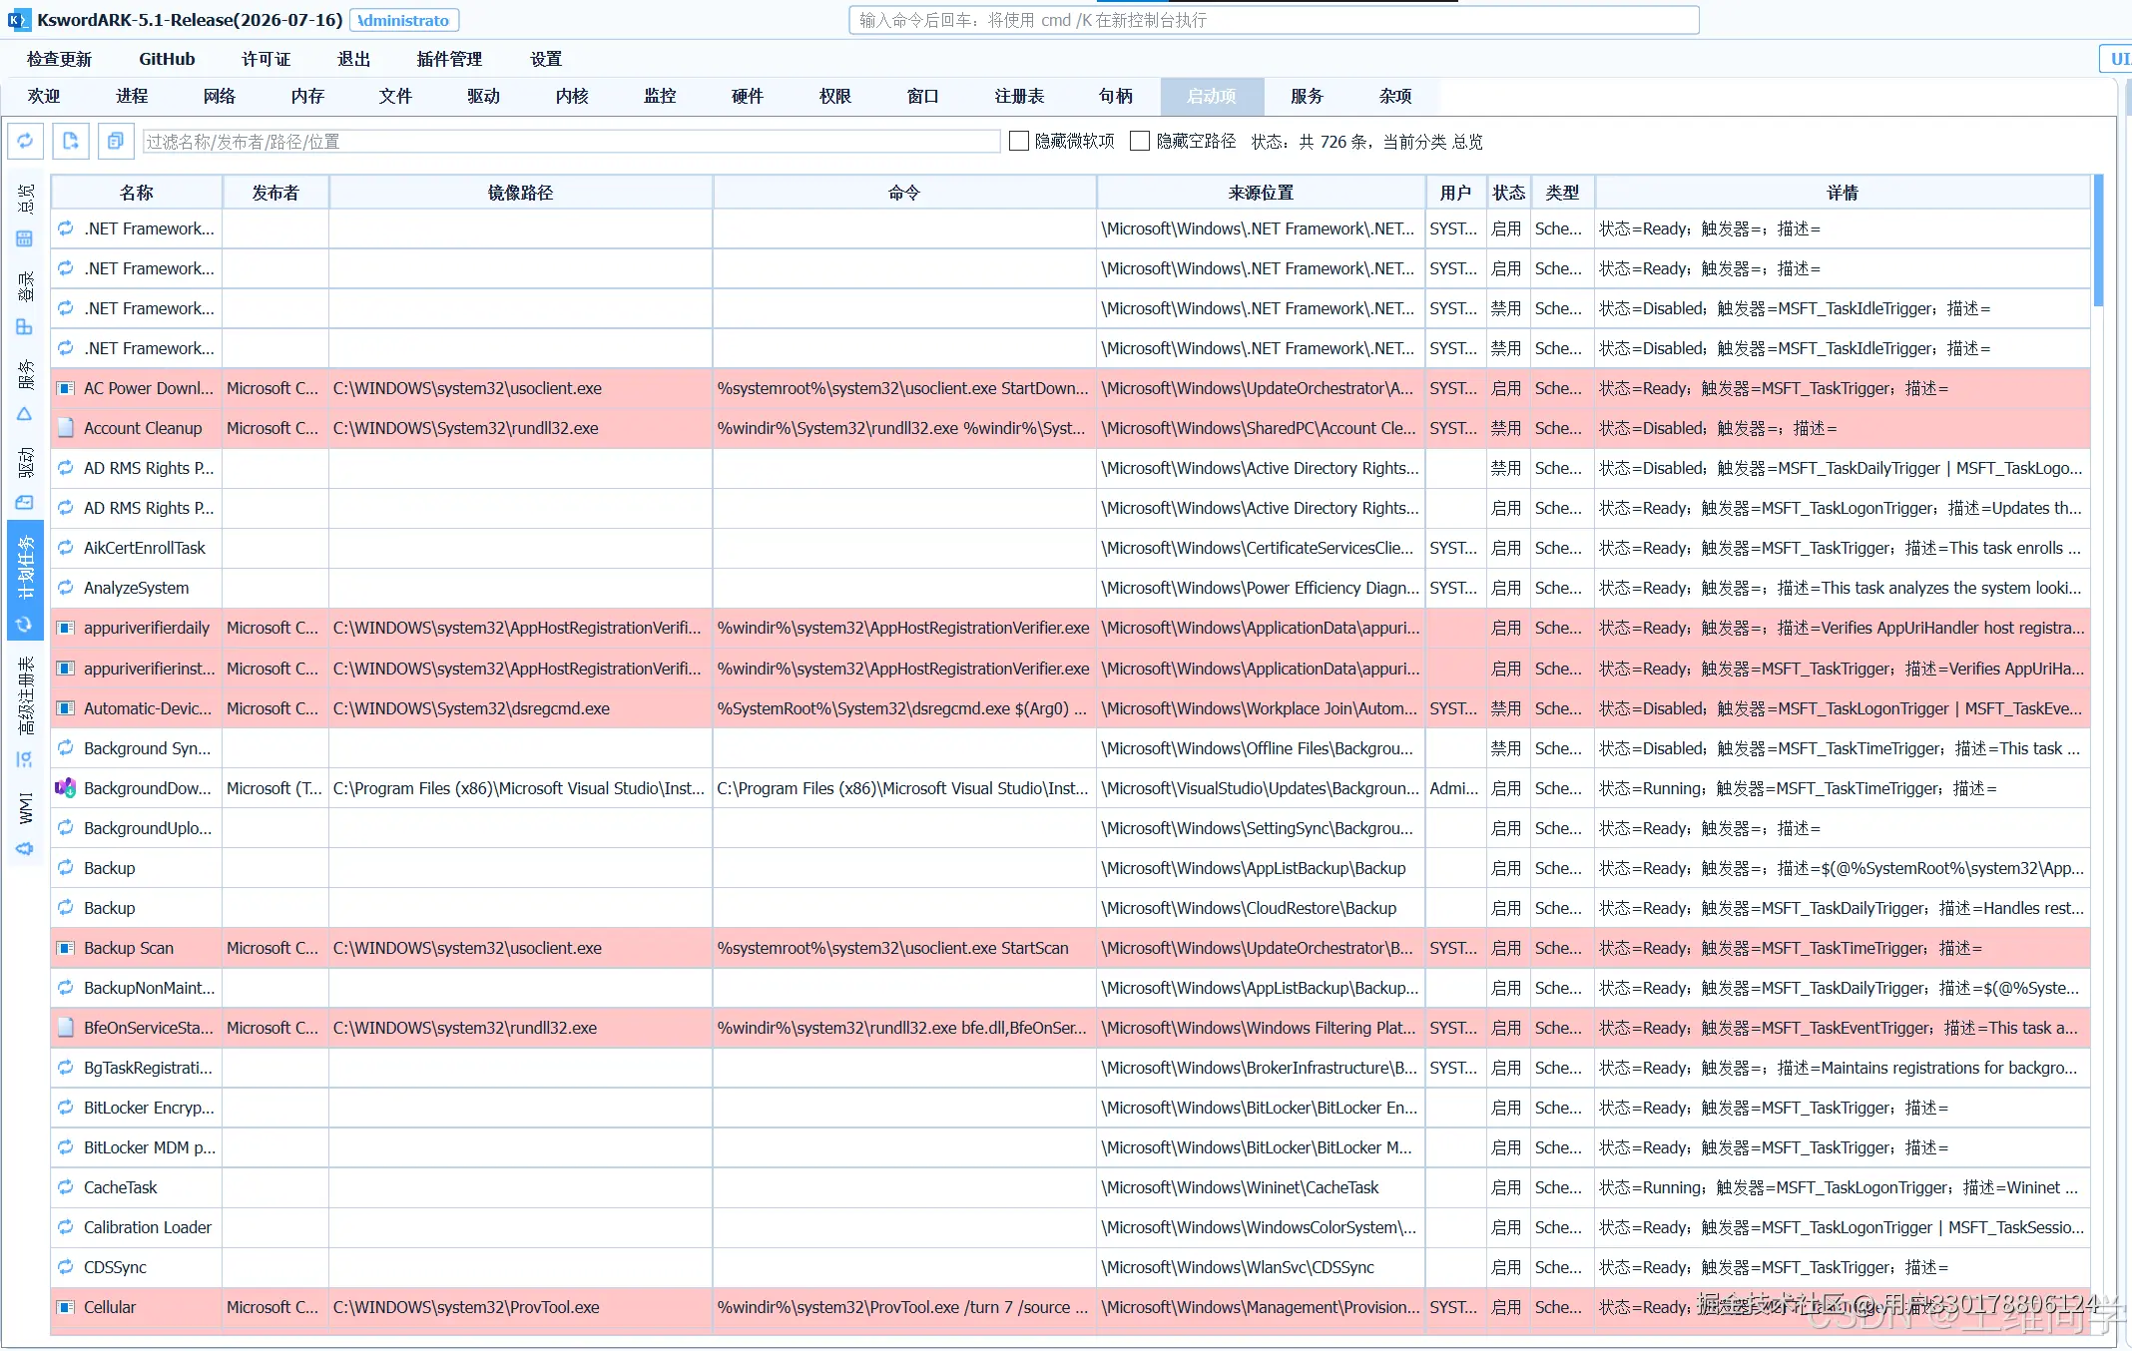Screen dimensions: 2132x1351
Task: Switch to the 杂项 tab
Action: pos(1395,96)
